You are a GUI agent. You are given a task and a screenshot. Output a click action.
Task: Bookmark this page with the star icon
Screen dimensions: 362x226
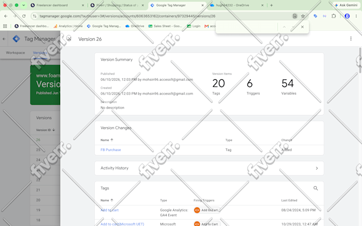pyautogui.click(x=303, y=16)
